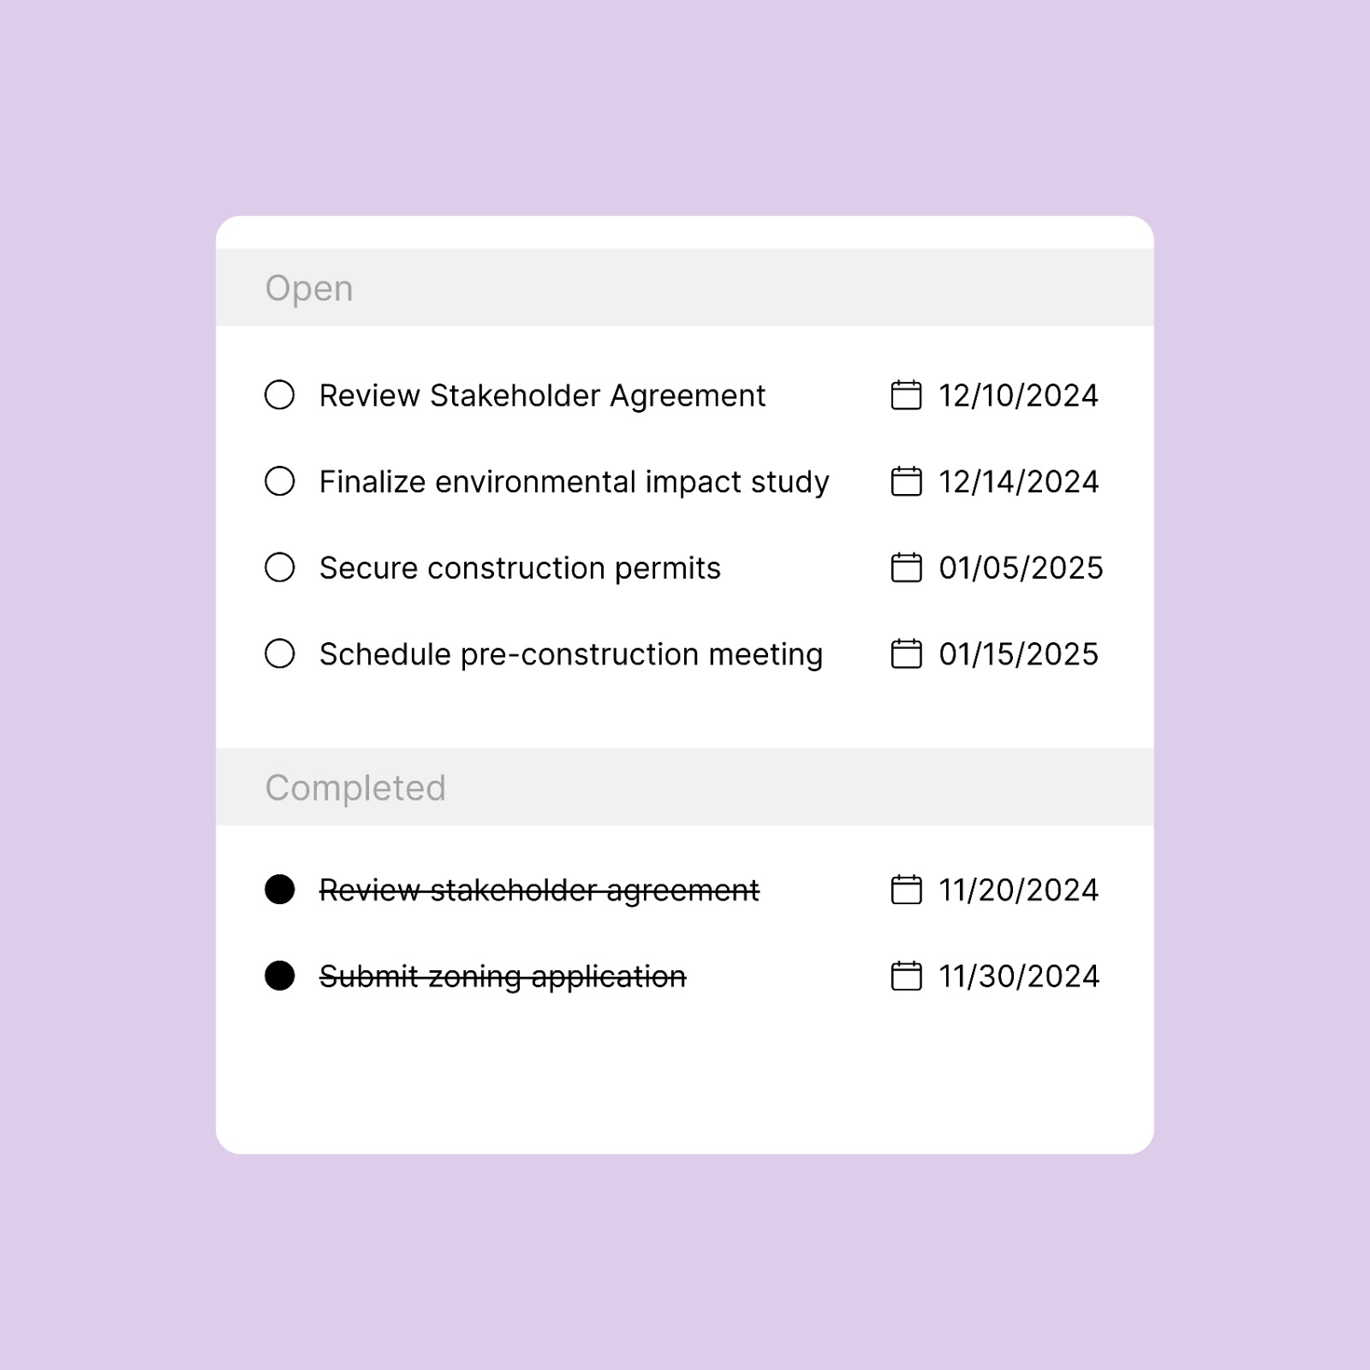Open calendar icon next to 12/14/2024
Image resolution: width=1370 pixels, height=1370 pixels.
coord(906,481)
